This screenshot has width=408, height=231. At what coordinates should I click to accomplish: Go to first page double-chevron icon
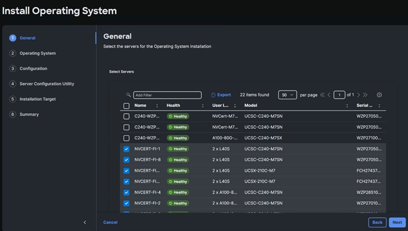pos(323,94)
